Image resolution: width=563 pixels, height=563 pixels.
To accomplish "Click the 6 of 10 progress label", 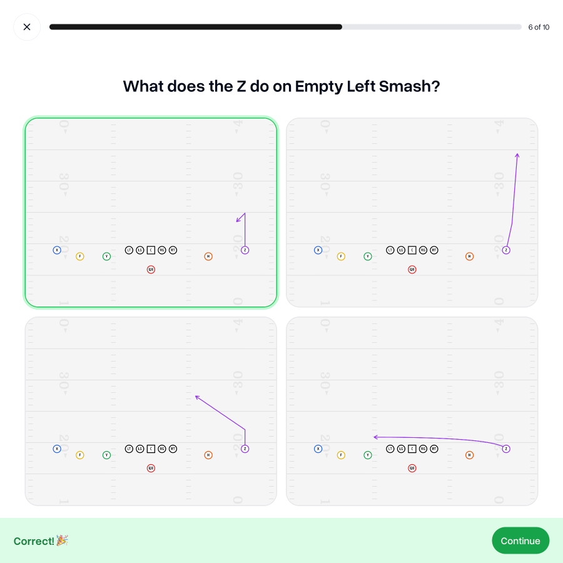I will (539, 27).
